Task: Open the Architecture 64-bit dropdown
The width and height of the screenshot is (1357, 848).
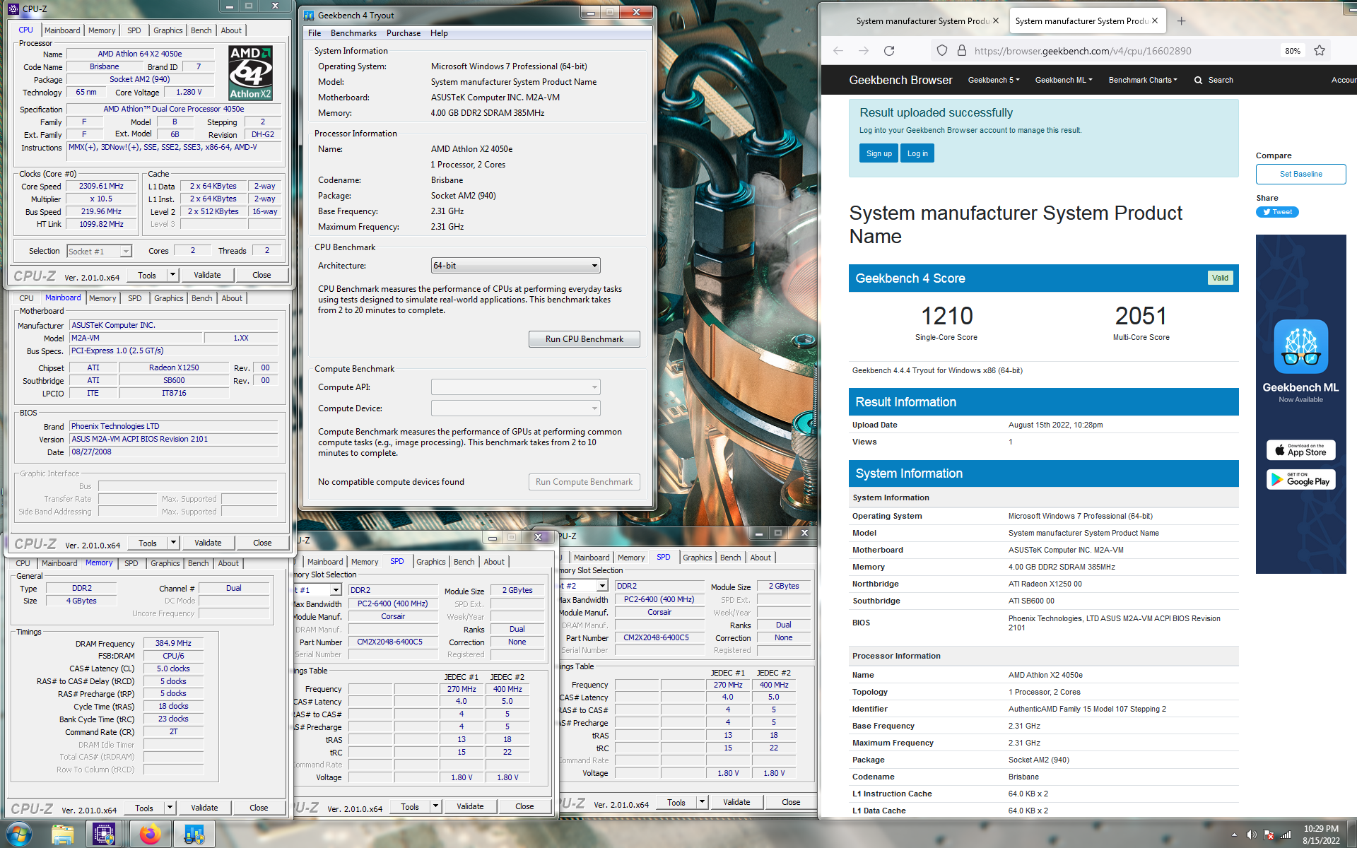Action: click(515, 266)
